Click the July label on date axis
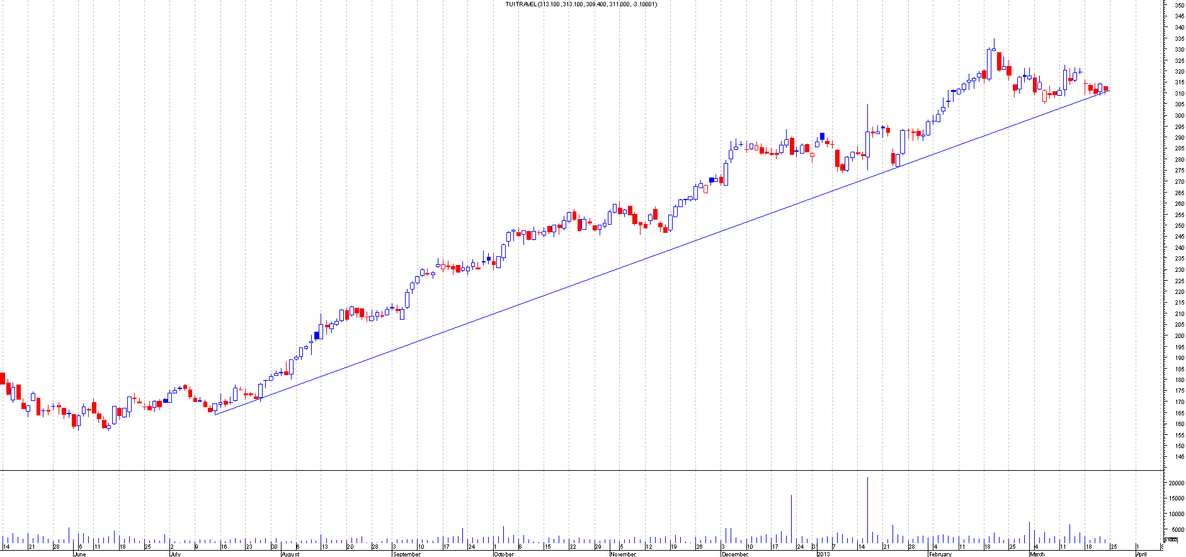The height and width of the screenshot is (557, 1186). (175, 554)
